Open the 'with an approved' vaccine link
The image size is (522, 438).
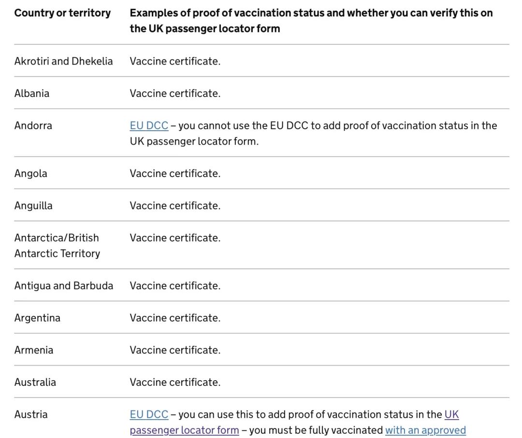click(425, 430)
